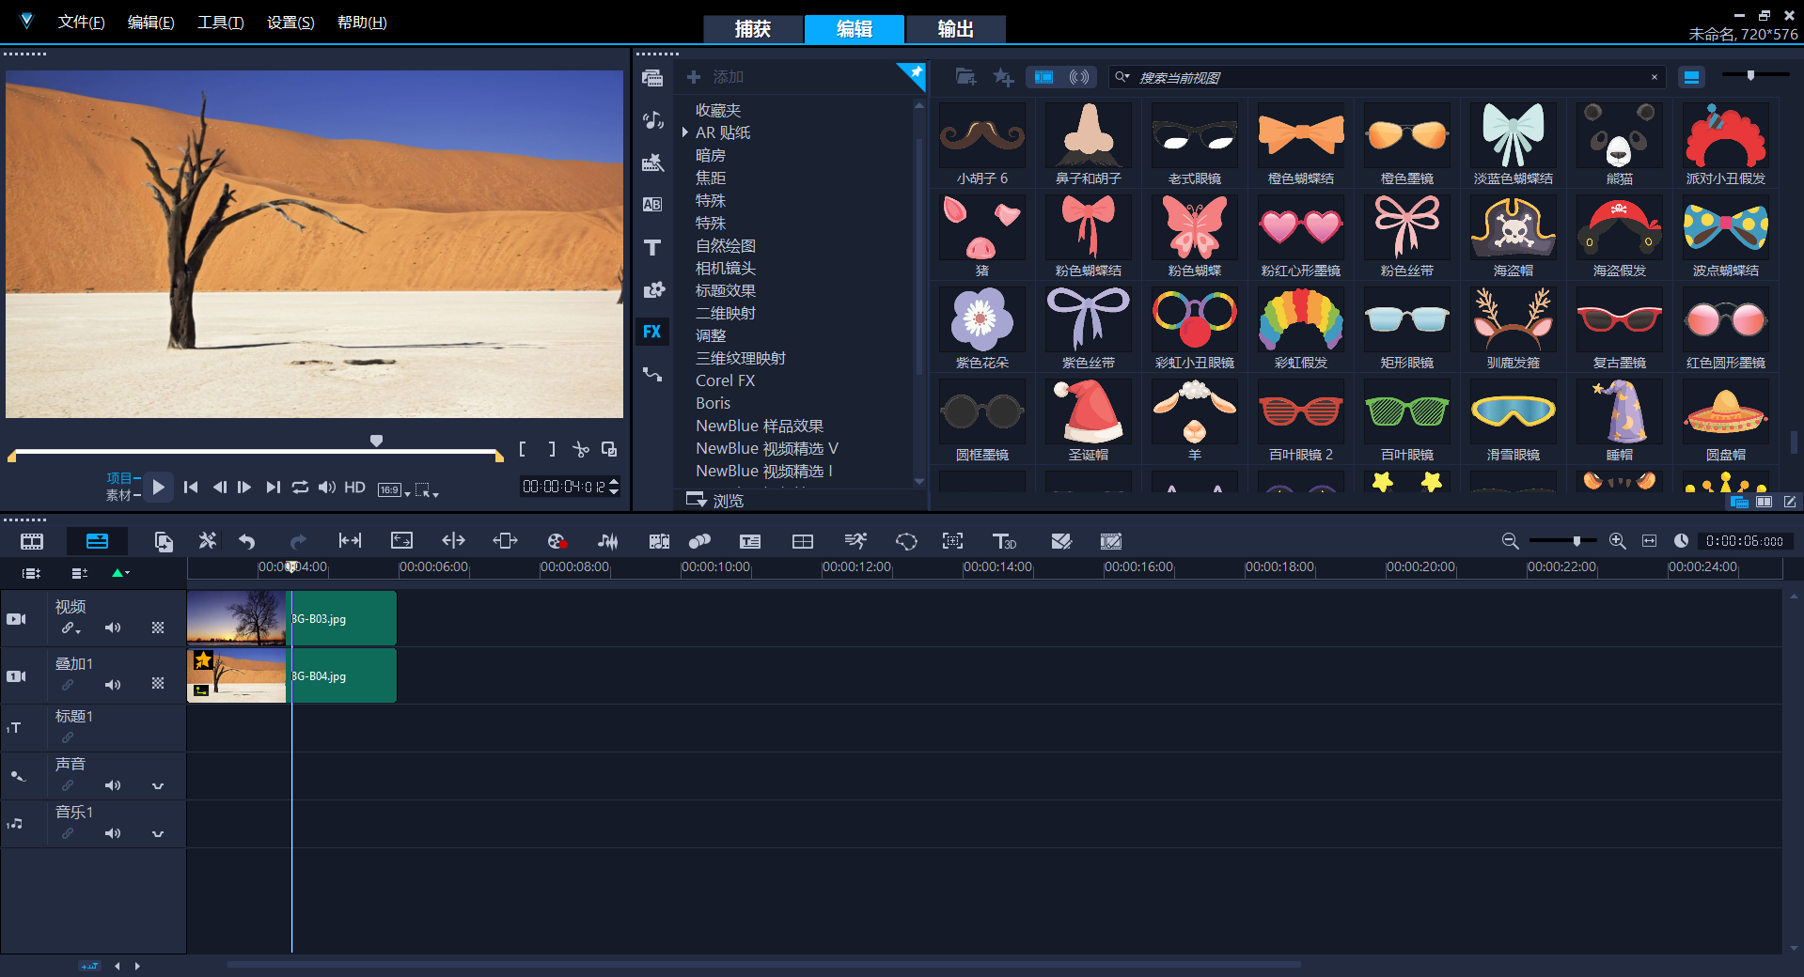The image size is (1804, 977).
Task: Toggle audio filter view button
Action: point(1079,77)
